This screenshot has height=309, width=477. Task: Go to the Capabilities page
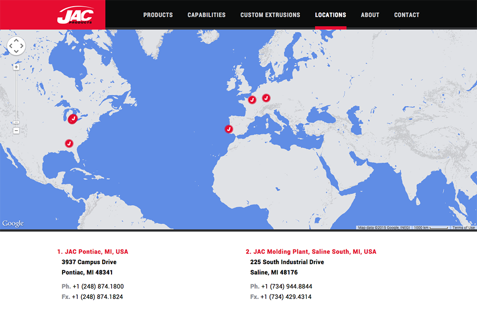click(x=207, y=15)
